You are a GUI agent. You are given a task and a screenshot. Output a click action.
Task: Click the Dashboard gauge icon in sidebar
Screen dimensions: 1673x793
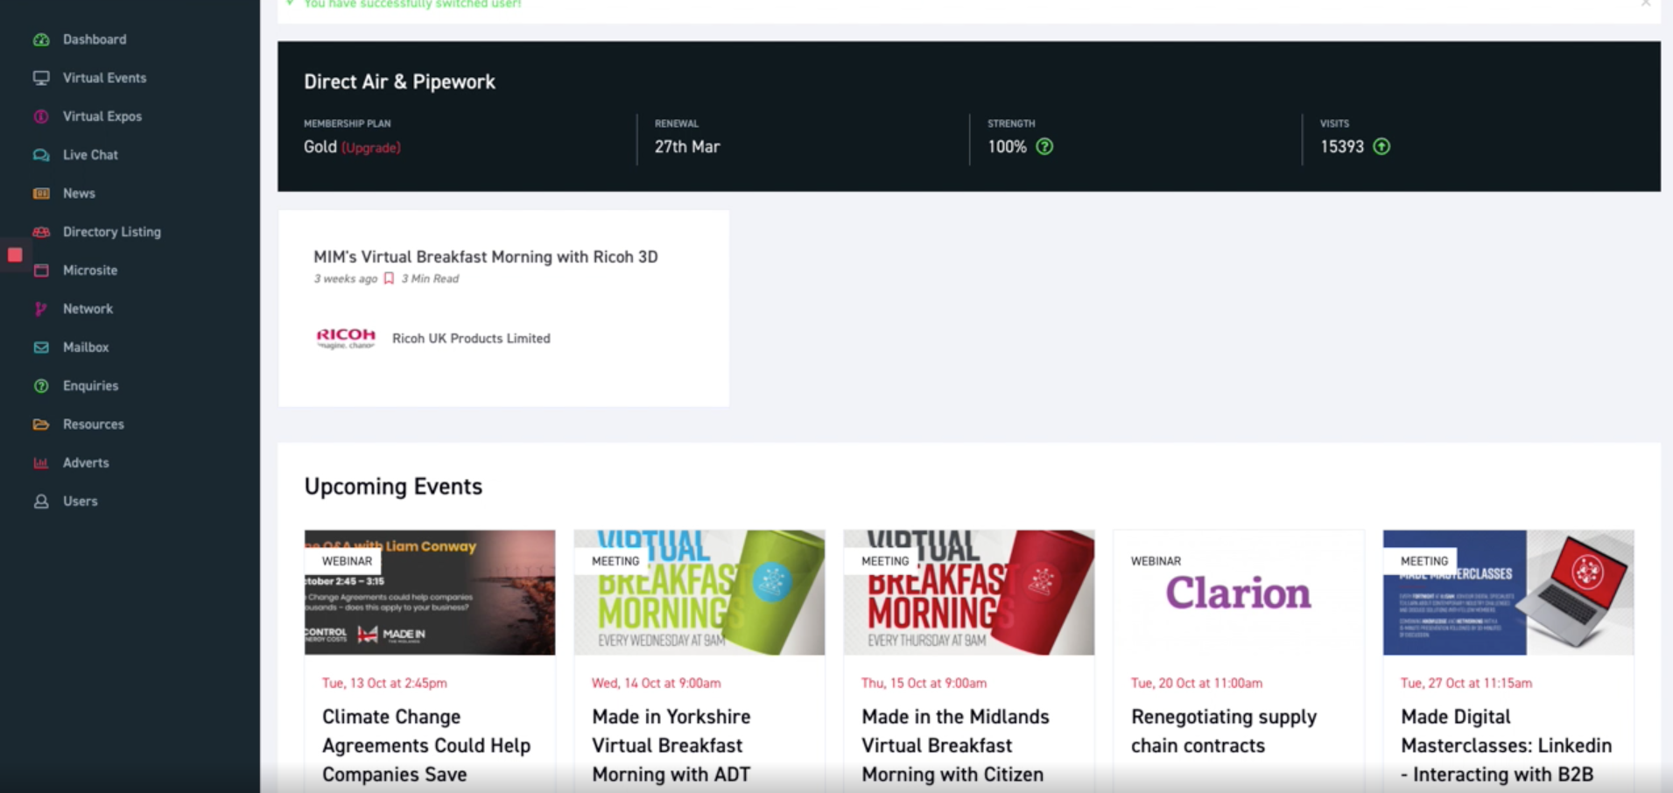[x=41, y=39]
